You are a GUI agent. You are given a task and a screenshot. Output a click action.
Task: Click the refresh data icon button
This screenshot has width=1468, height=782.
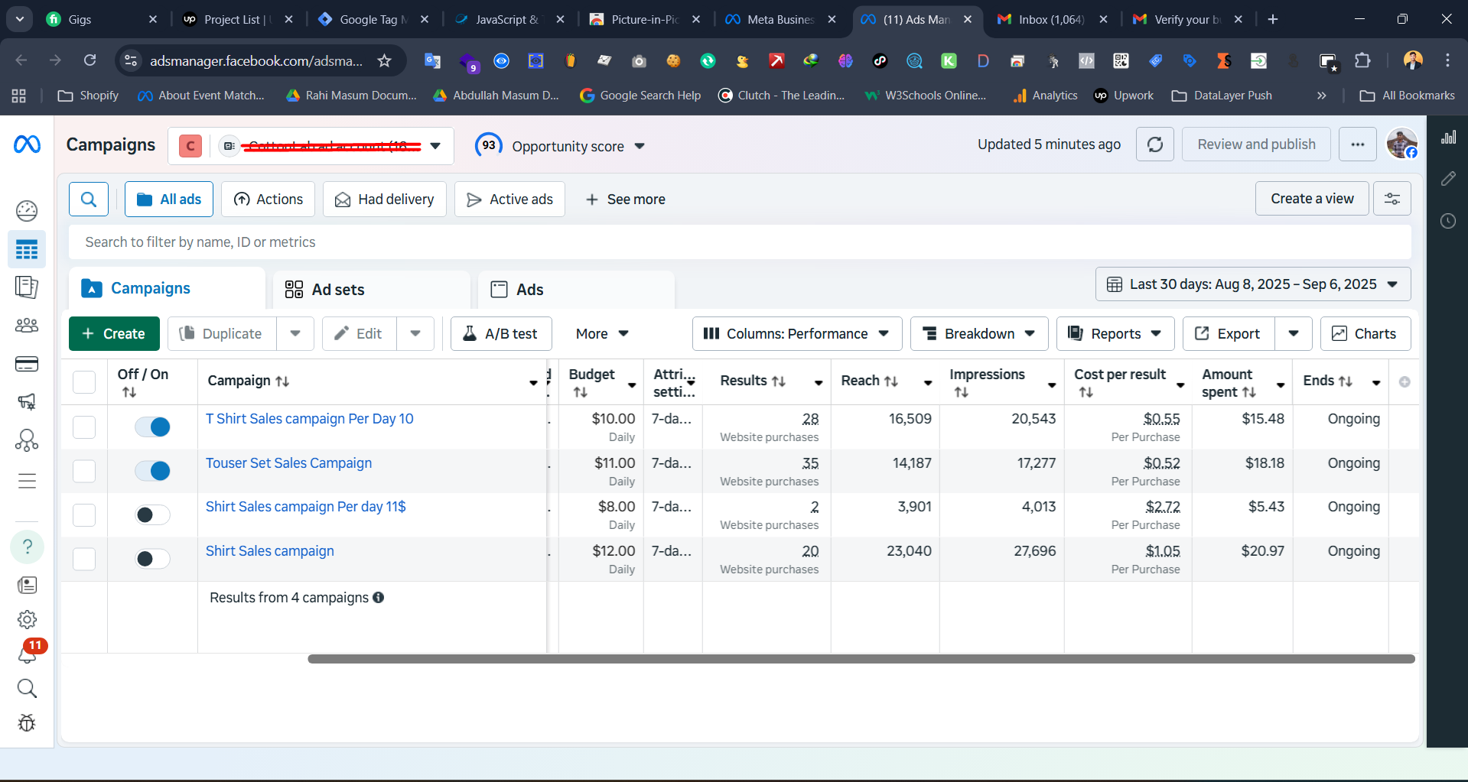1154,144
